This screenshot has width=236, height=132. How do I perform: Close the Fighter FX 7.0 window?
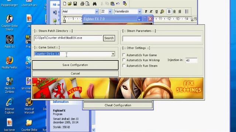point(150,19)
